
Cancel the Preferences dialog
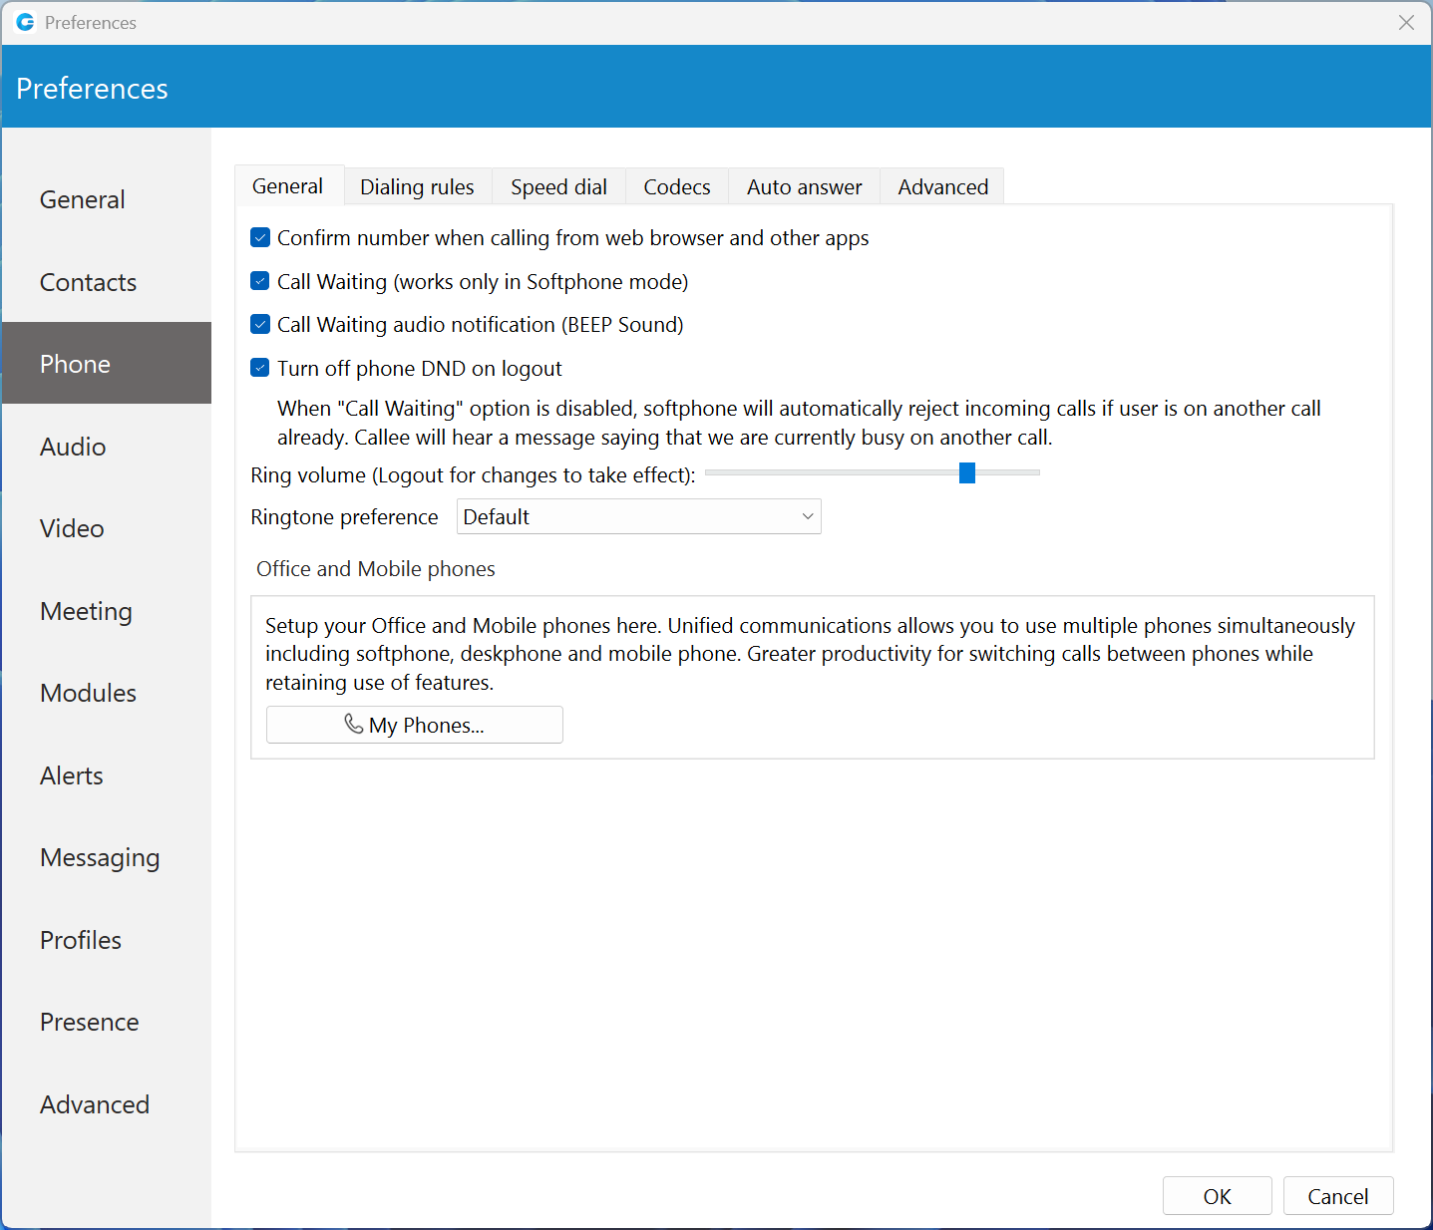[1337, 1195]
